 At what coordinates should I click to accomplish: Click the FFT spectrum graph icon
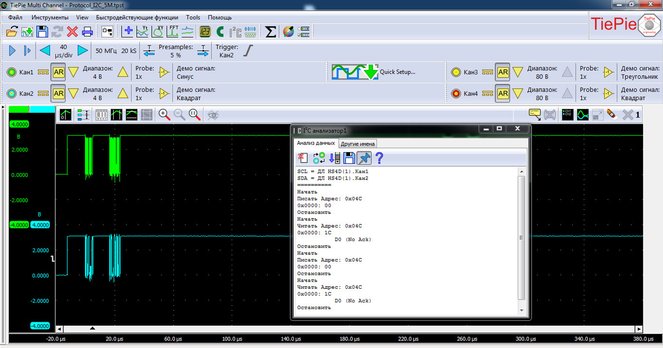click(172, 31)
